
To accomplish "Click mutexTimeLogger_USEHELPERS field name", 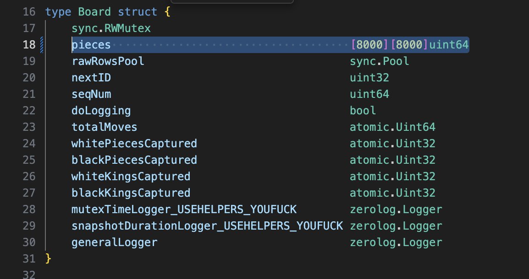I will pos(184,209).
